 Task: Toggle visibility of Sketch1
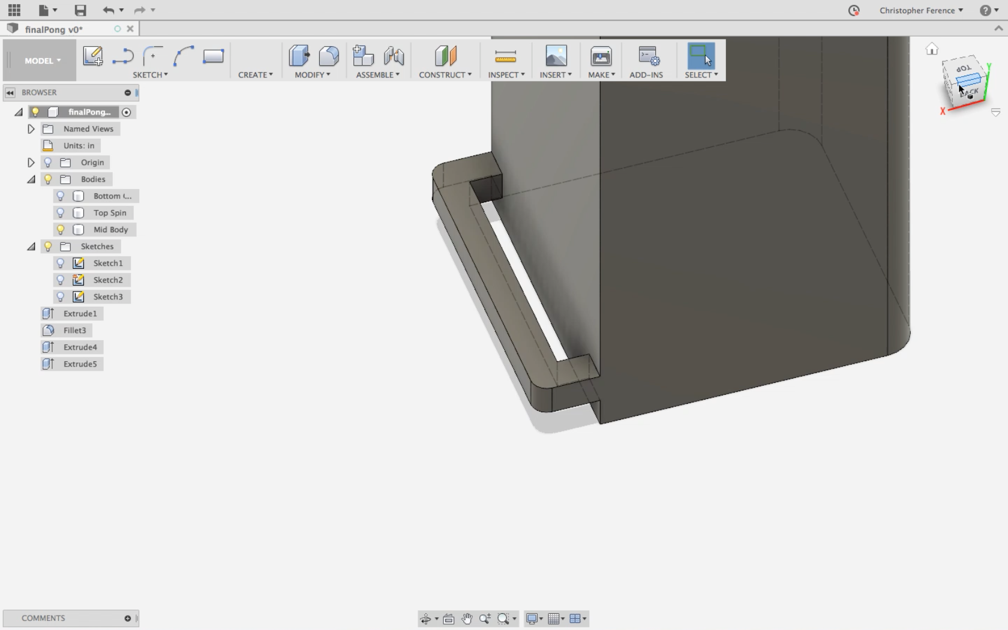click(61, 263)
